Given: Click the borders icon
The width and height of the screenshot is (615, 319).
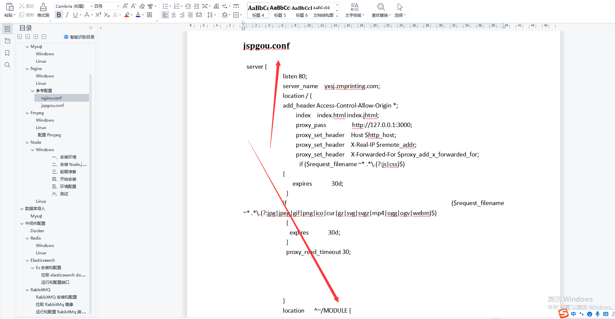Looking at the screenshot, I should click(236, 15).
